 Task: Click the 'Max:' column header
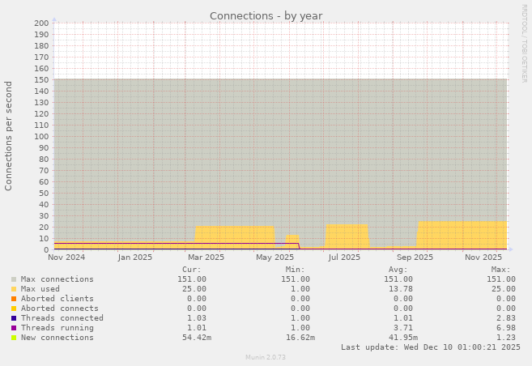tap(500, 270)
